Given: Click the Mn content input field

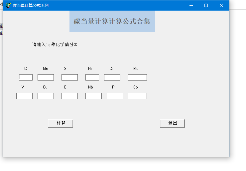Looking at the screenshot, I should click(46, 77).
